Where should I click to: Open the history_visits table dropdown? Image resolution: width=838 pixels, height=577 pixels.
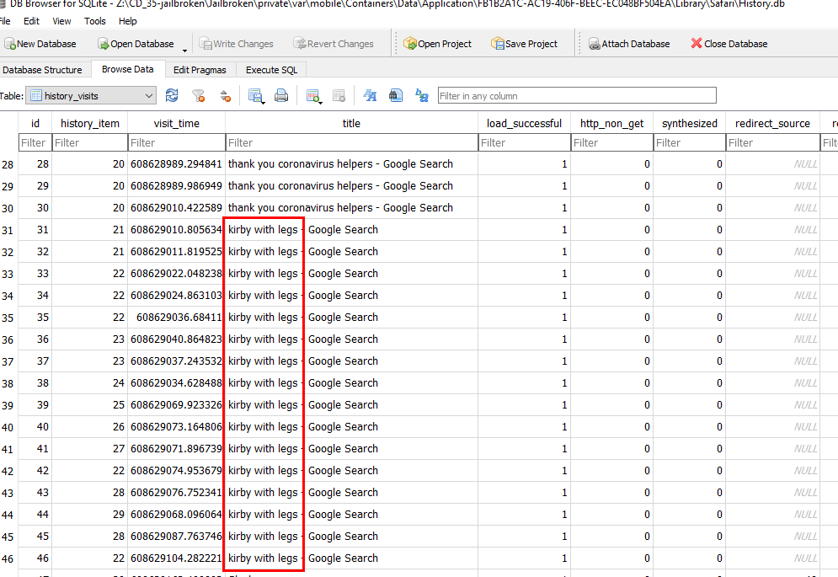click(x=91, y=96)
